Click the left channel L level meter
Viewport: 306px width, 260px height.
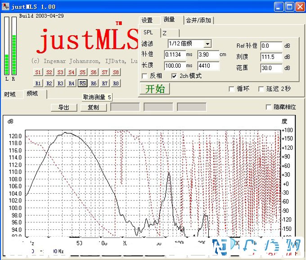click(7, 46)
